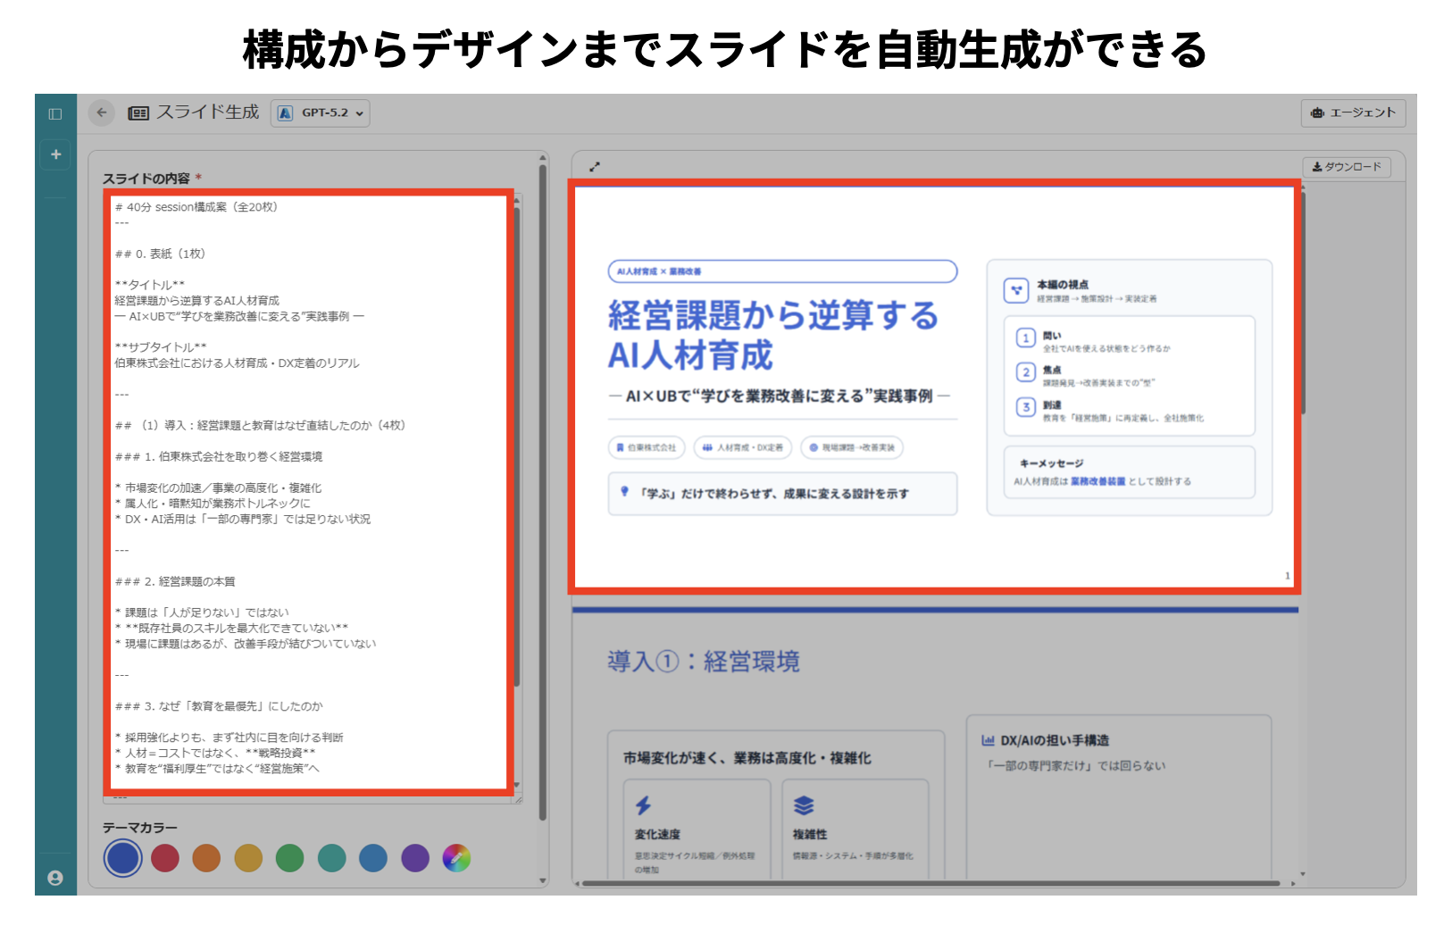Viewport: 1452px width, 925px height.
Task: Click the fullscreen expand icon above the preview
Action: click(597, 166)
